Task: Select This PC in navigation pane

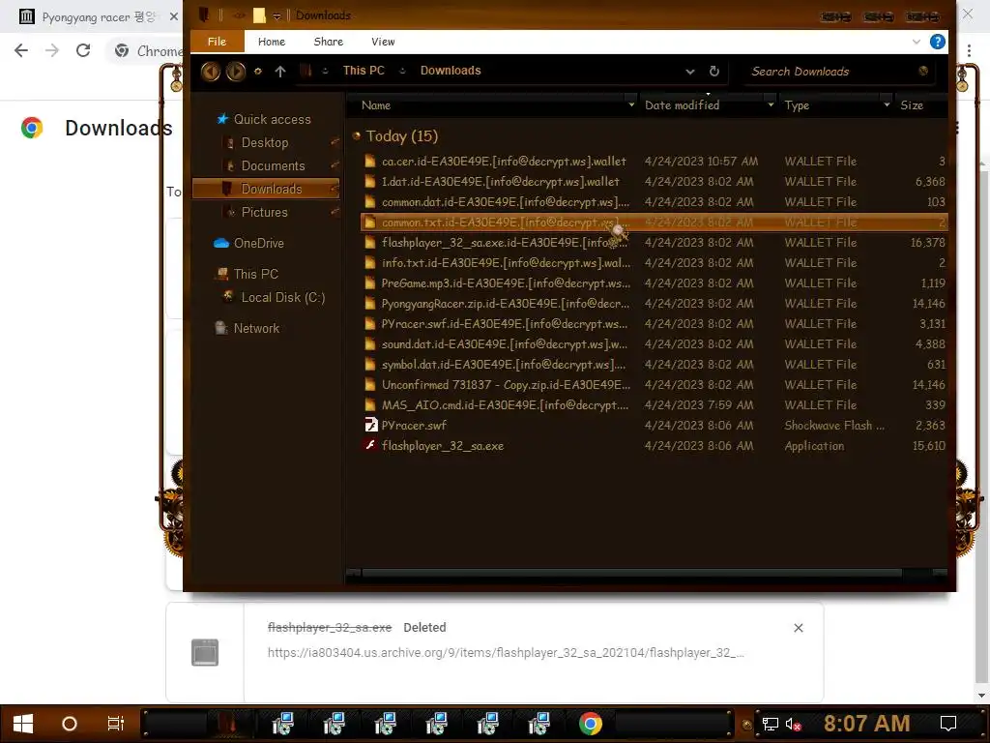Action: coord(255,274)
